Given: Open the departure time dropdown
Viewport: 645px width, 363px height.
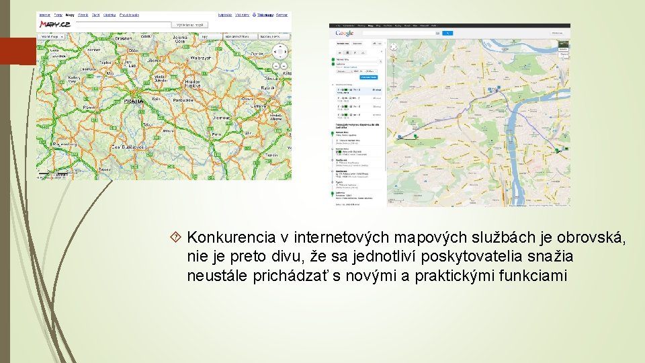Looking at the screenshot, I should tap(372, 71).
